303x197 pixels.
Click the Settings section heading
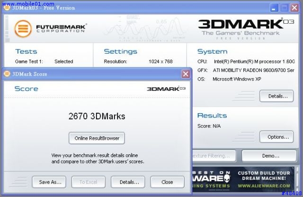click(121, 52)
